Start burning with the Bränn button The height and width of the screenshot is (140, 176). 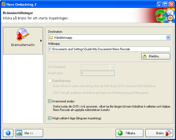click(159, 133)
